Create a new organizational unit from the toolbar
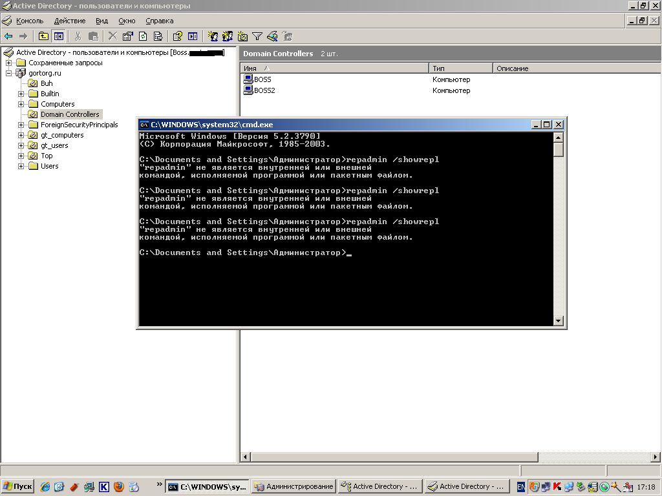This screenshot has width=662, height=496. tap(242, 37)
